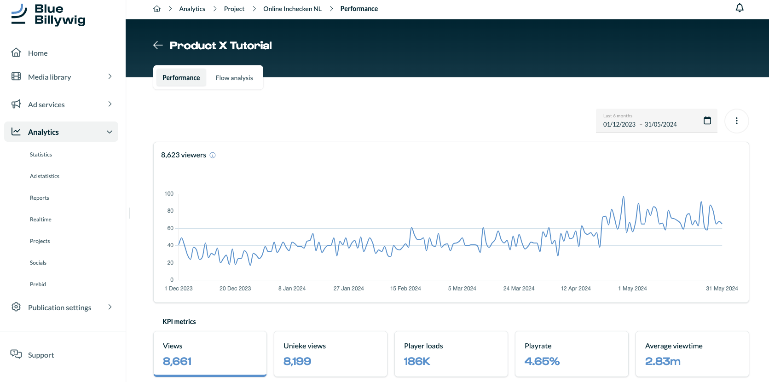Open the calendar date picker icon
Screen dimensions: 769x382
(x=707, y=121)
